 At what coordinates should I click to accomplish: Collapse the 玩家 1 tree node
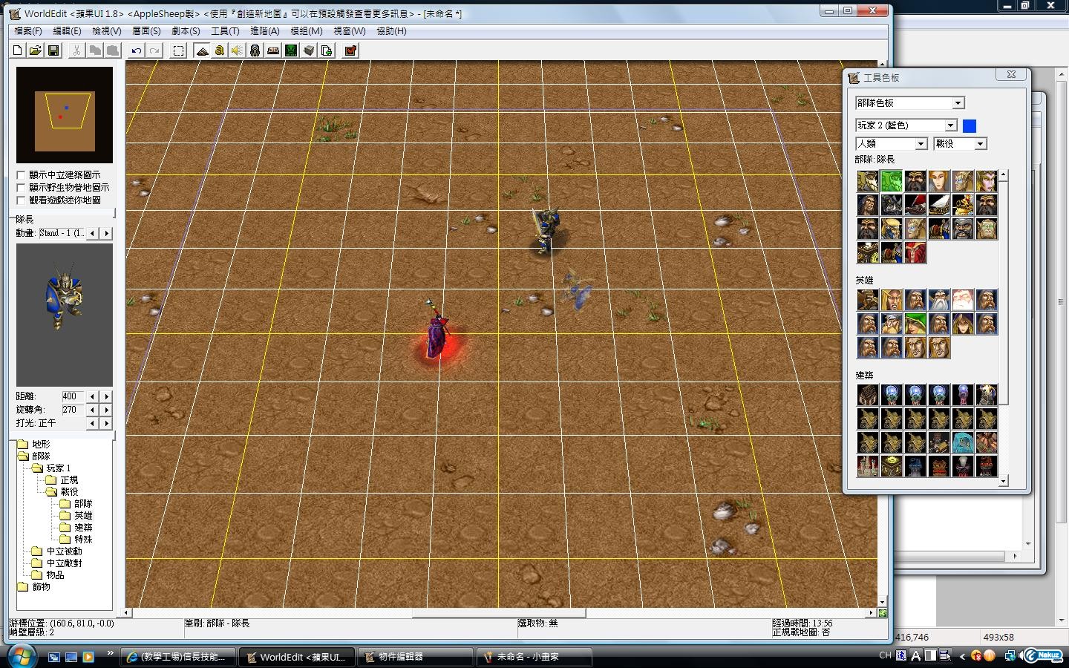tap(50, 468)
